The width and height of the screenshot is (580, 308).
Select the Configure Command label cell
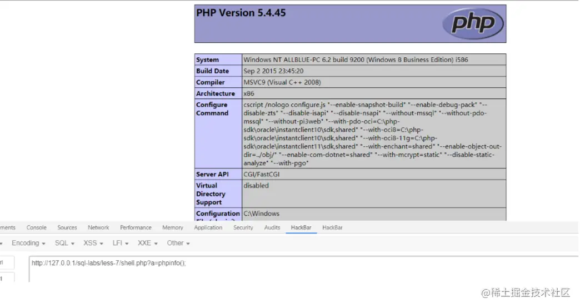(x=218, y=133)
